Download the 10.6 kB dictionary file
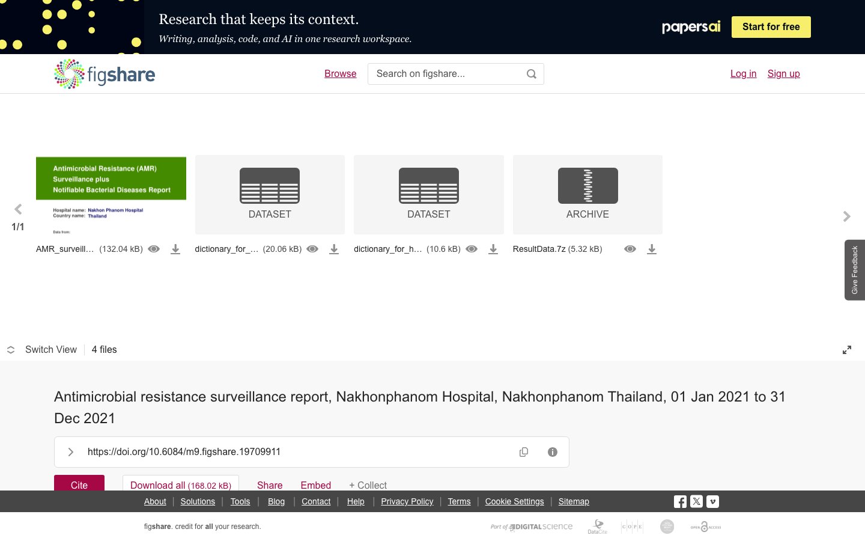The width and height of the screenshot is (865, 541). point(493,249)
